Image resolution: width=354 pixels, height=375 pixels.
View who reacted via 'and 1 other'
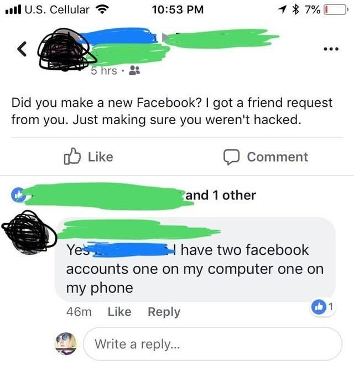(221, 195)
